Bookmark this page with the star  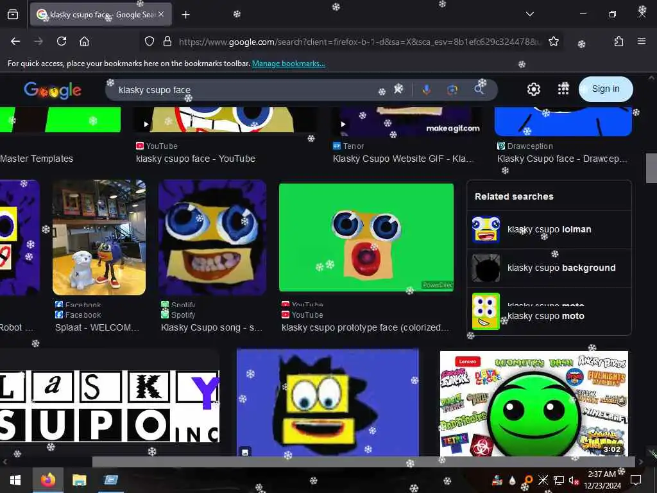pyautogui.click(x=554, y=41)
